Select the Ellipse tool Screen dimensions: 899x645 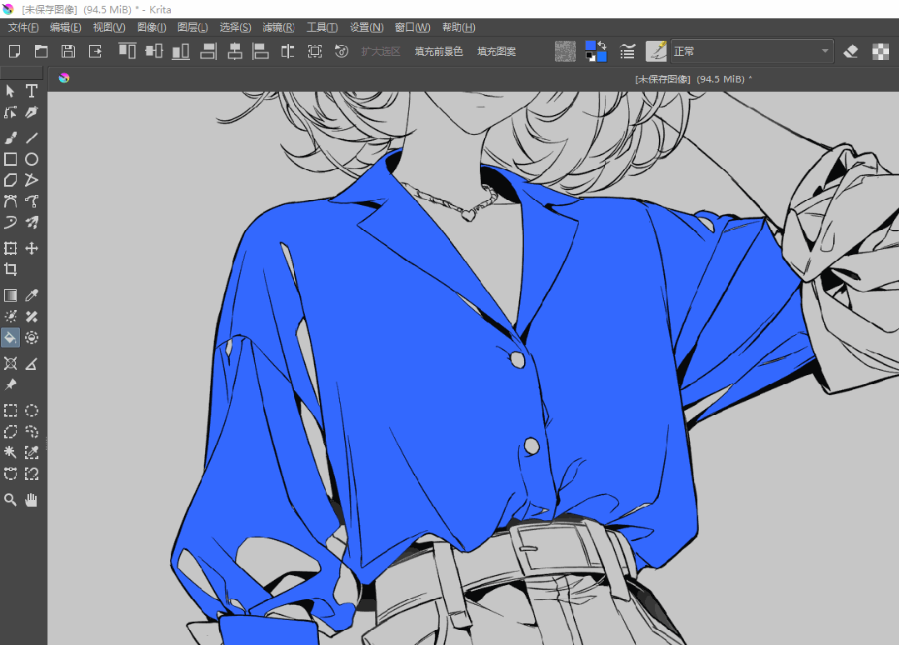[32, 159]
